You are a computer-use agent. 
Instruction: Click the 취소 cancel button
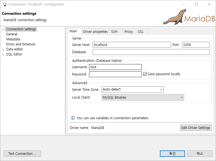coord(200,153)
